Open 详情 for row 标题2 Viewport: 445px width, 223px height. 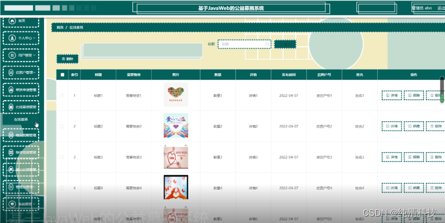(392, 126)
